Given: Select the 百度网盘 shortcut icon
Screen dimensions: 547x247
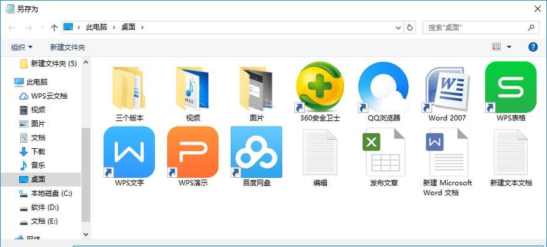Looking at the screenshot, I should (257, 152).
